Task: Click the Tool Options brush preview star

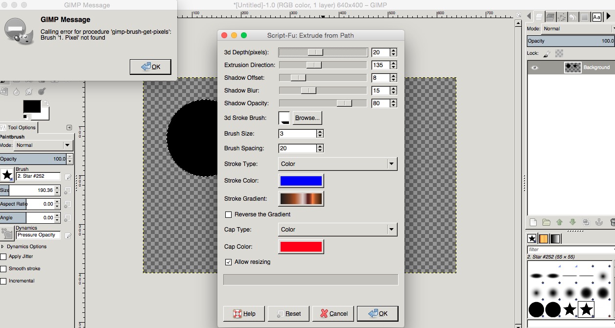Action: coord(7,175)
